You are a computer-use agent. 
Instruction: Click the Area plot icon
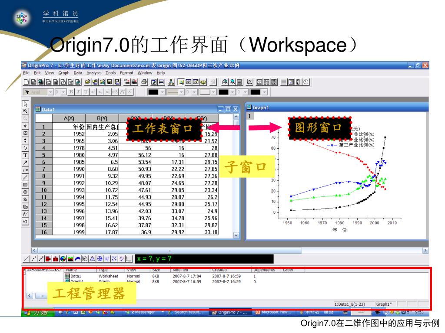[70, 258]
